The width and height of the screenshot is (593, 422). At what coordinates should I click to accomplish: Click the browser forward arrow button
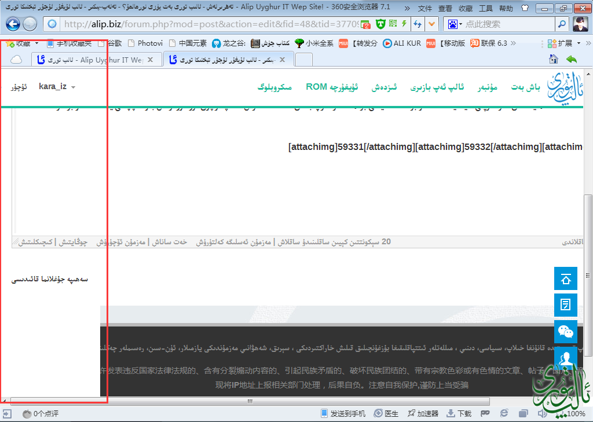pos(30,24)
